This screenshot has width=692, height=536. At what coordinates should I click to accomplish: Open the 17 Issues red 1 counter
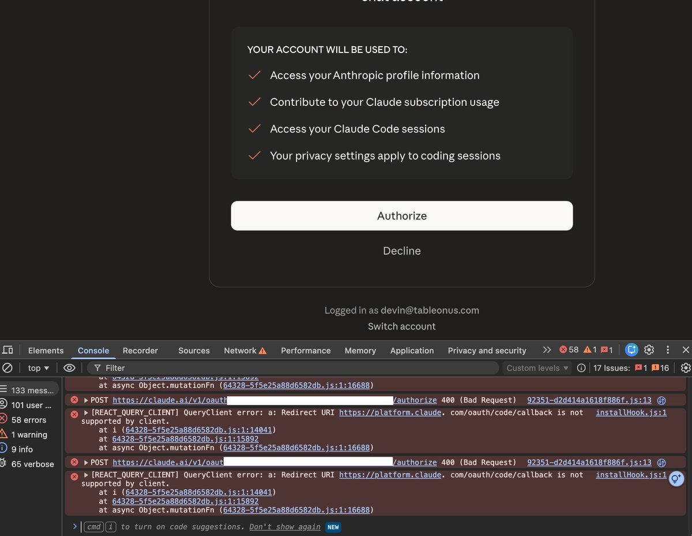click(x=641, y=368)
